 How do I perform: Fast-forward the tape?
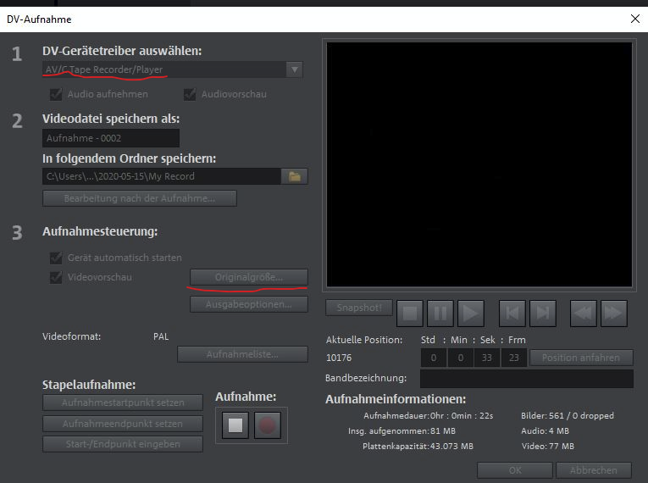click(614, 314)
